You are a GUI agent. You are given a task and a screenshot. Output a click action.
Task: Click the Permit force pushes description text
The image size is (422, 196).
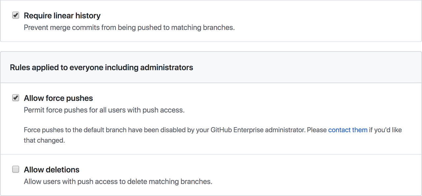[104, 110]
